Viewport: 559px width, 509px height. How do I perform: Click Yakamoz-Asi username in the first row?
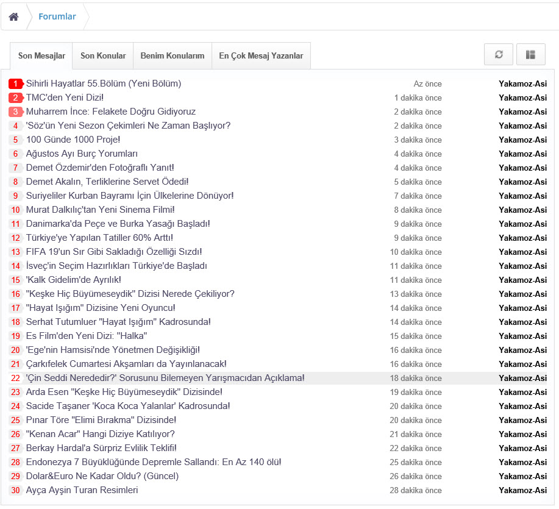click(522, 84)
